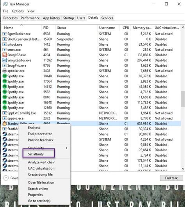Viewport: 185px width, 207px height.
Task: Expand the Set priority submenu arrow
Action: tap(67, 148)
